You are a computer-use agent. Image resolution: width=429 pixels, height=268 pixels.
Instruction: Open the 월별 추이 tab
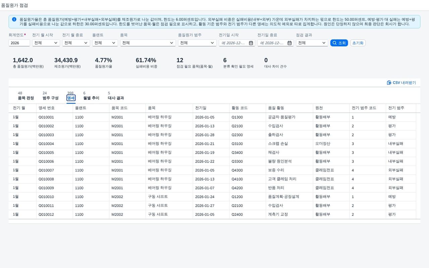tap(91, 98)
